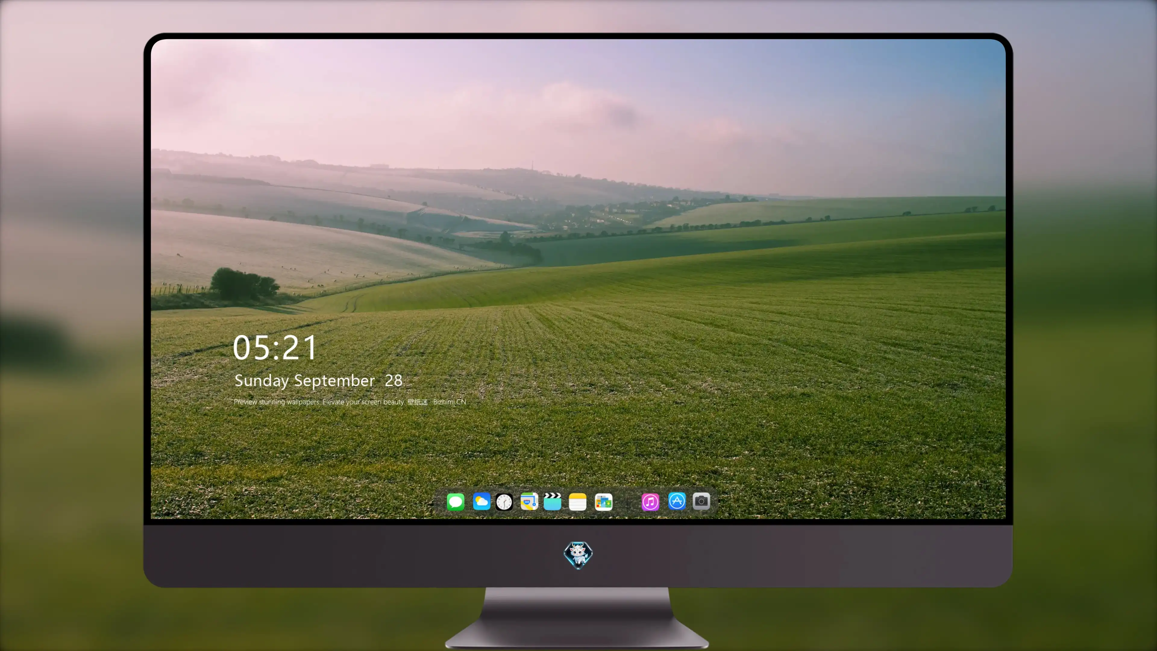Open the yellow Notes app
Image resolution: width=1157 pixels, height=651 pixels.
pyautogui.click(x=578, y=502)
